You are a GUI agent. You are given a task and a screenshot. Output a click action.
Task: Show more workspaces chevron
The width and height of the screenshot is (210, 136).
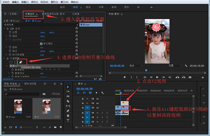click(151, 7)
